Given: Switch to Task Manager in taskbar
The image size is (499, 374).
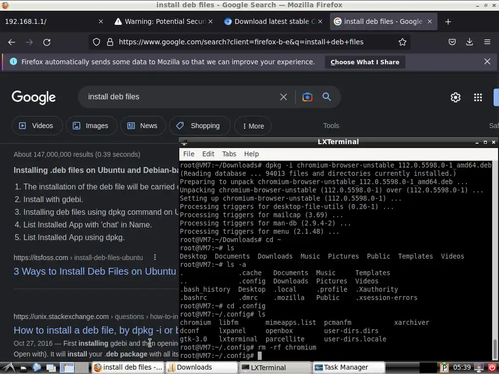Looking at the screenshot, I should [348, 368].
